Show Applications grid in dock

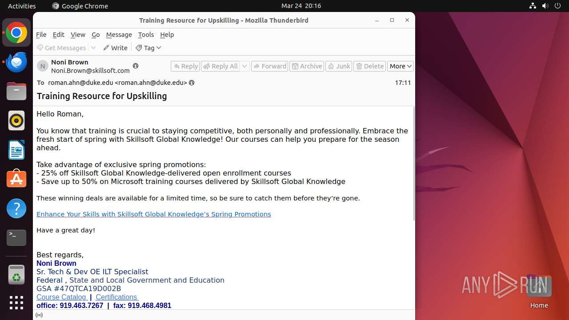(x=16, y=303)
